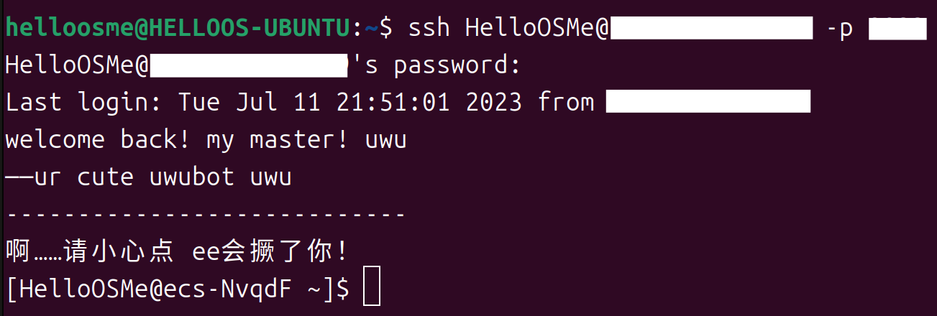Click the timestamp "21:51:01"

(393, 102)
